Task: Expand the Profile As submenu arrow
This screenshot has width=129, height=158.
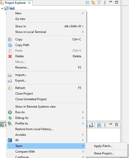Action: (x=83, y=123)
